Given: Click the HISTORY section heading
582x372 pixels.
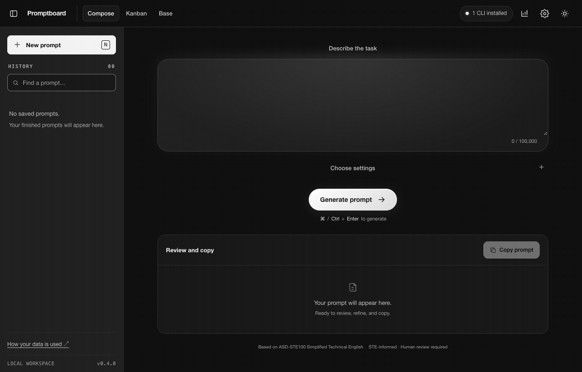Looking at the screenshot, I should coord(20,66).
